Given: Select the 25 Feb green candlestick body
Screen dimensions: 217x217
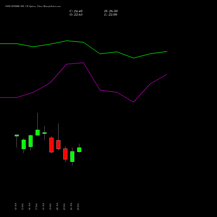Looking at the screenshot, I should [79, 150].
